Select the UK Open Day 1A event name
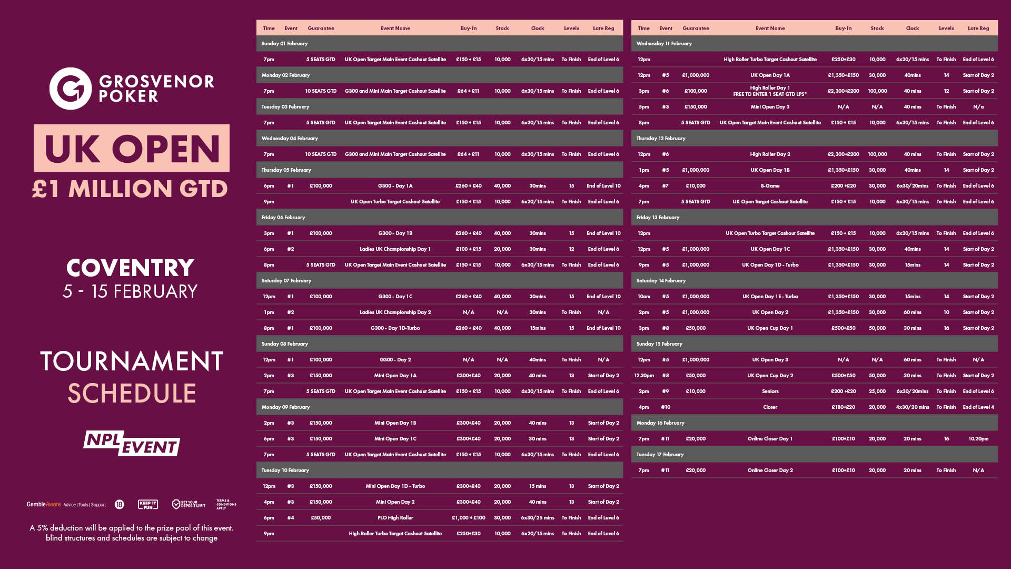Viewport: 1011px width, 569px height. 770,75
